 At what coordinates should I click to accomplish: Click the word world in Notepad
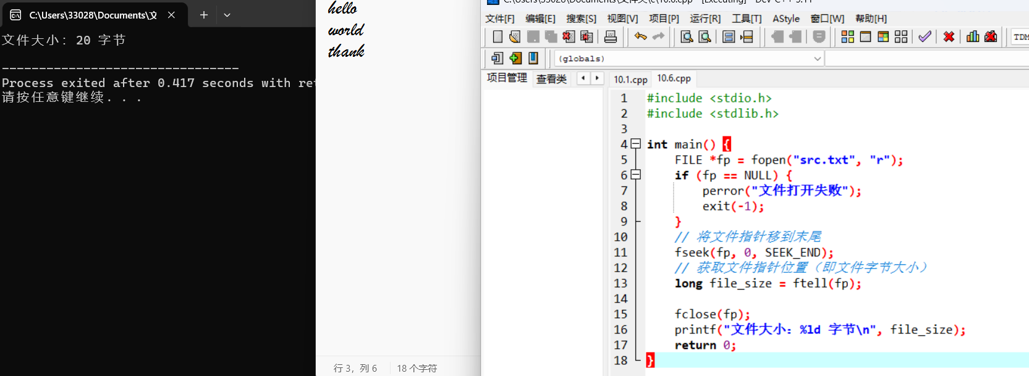[x=346, y=30]
